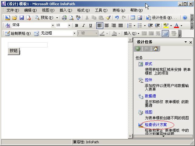Toggle 绘制表格 draw table mode
195x146 pixels.
(x=18, y=33)
